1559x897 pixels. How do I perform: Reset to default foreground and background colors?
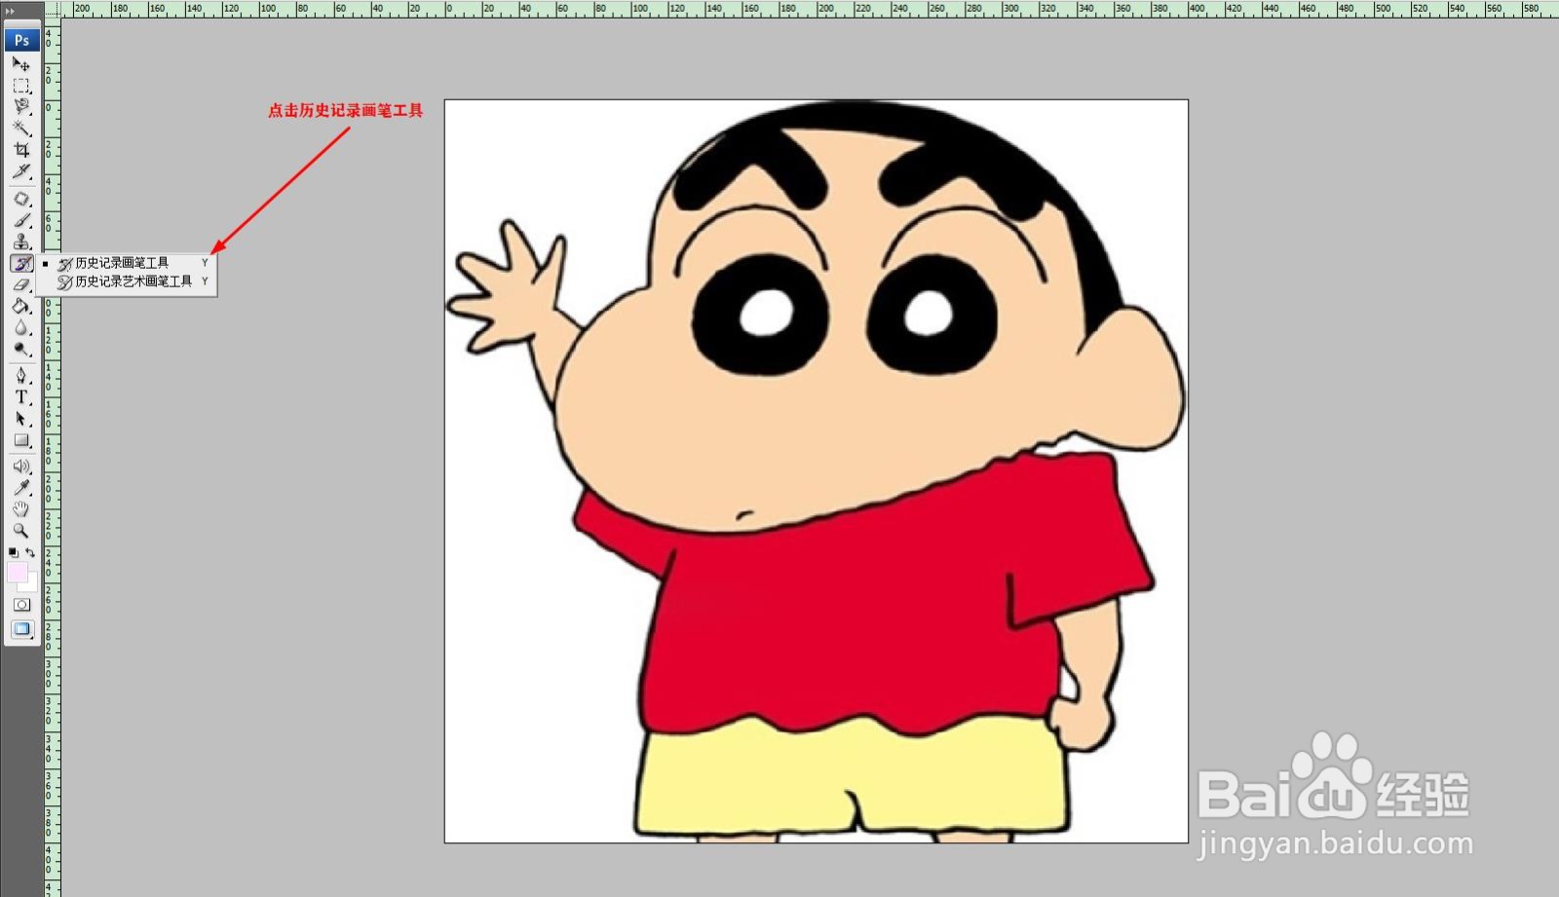point(13,552)
